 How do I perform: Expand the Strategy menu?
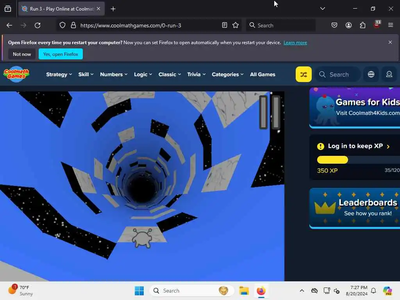[59, 75]
